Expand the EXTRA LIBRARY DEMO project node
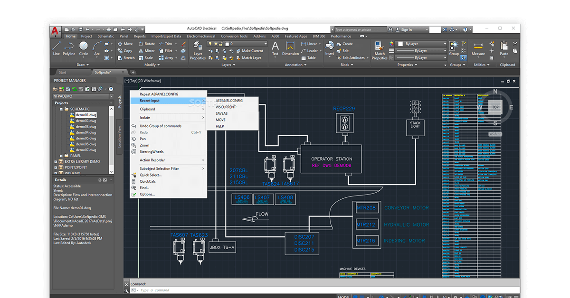Image resolution: width=570 pixels, height=298 pixels. [56, 161]
